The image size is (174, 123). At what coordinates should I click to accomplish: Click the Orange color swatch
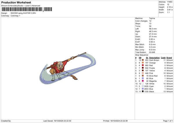point(143,63)
